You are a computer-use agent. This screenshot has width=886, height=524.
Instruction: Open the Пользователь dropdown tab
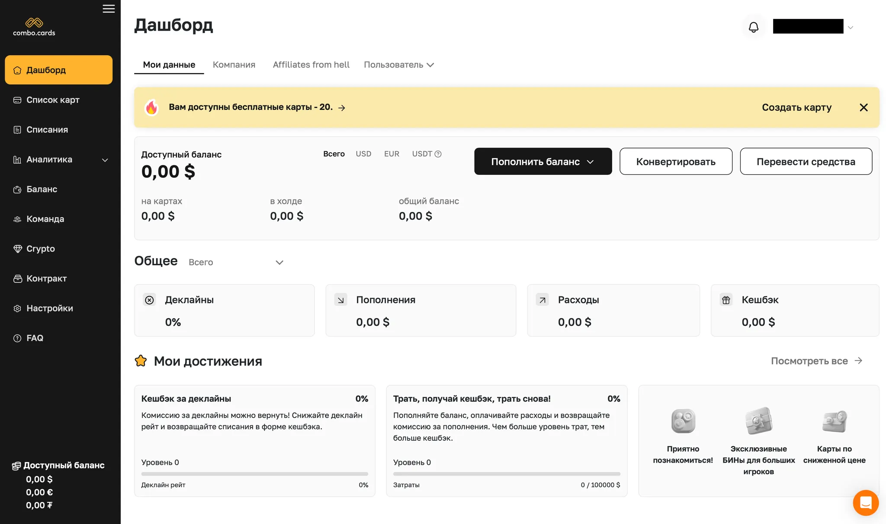coord(398,65)
